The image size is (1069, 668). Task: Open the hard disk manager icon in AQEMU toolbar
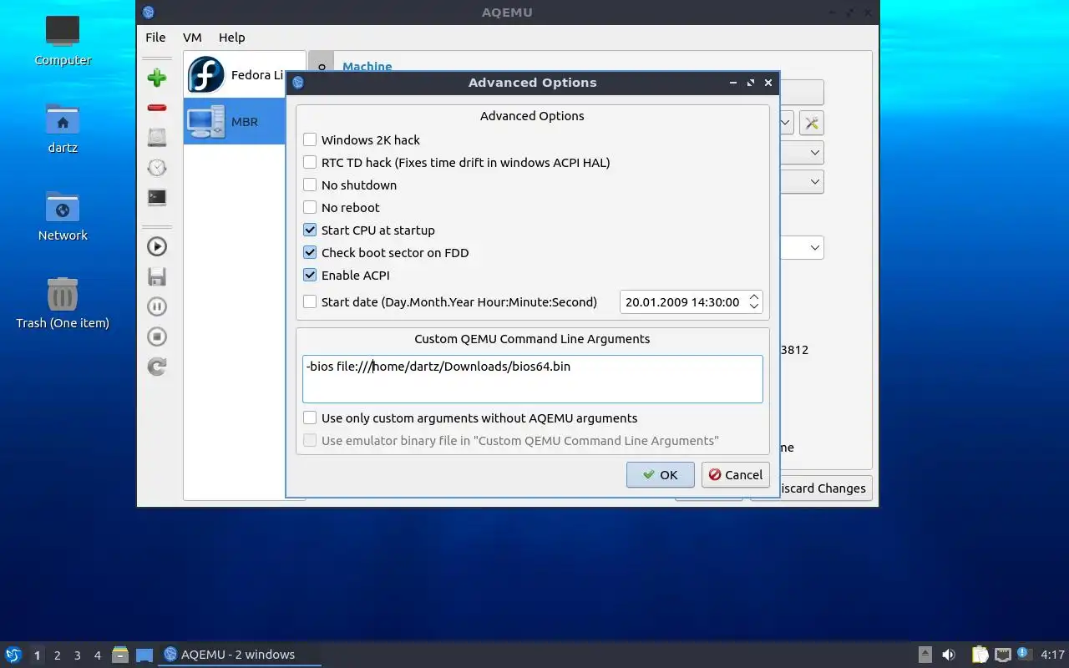(x=156, y=137)
